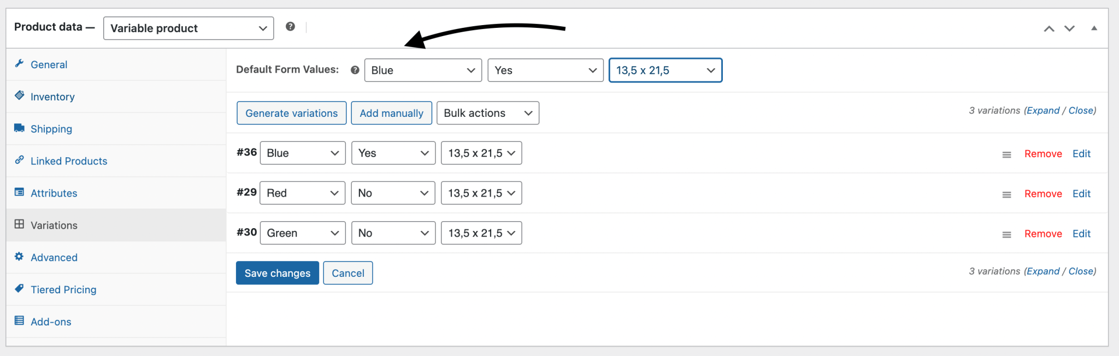1119x356 pixels.
Task: Click drag handle icon for variation #30
Action: pyautogui.click(x=1006, y=234)
